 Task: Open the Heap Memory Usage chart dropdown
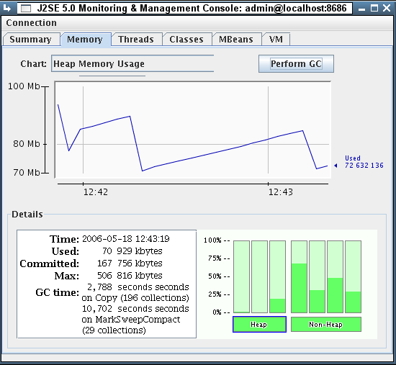tap(132, 63)
